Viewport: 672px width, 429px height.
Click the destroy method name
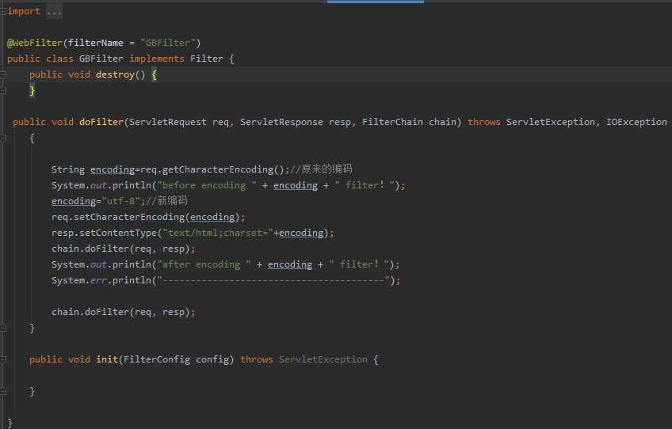pyautogui.click(x=115, y=74)
